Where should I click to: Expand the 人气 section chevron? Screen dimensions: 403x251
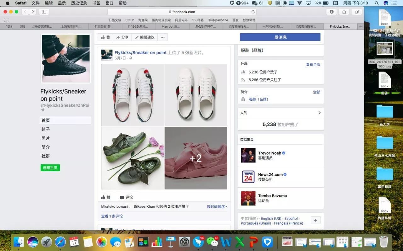tap(319, 113)
